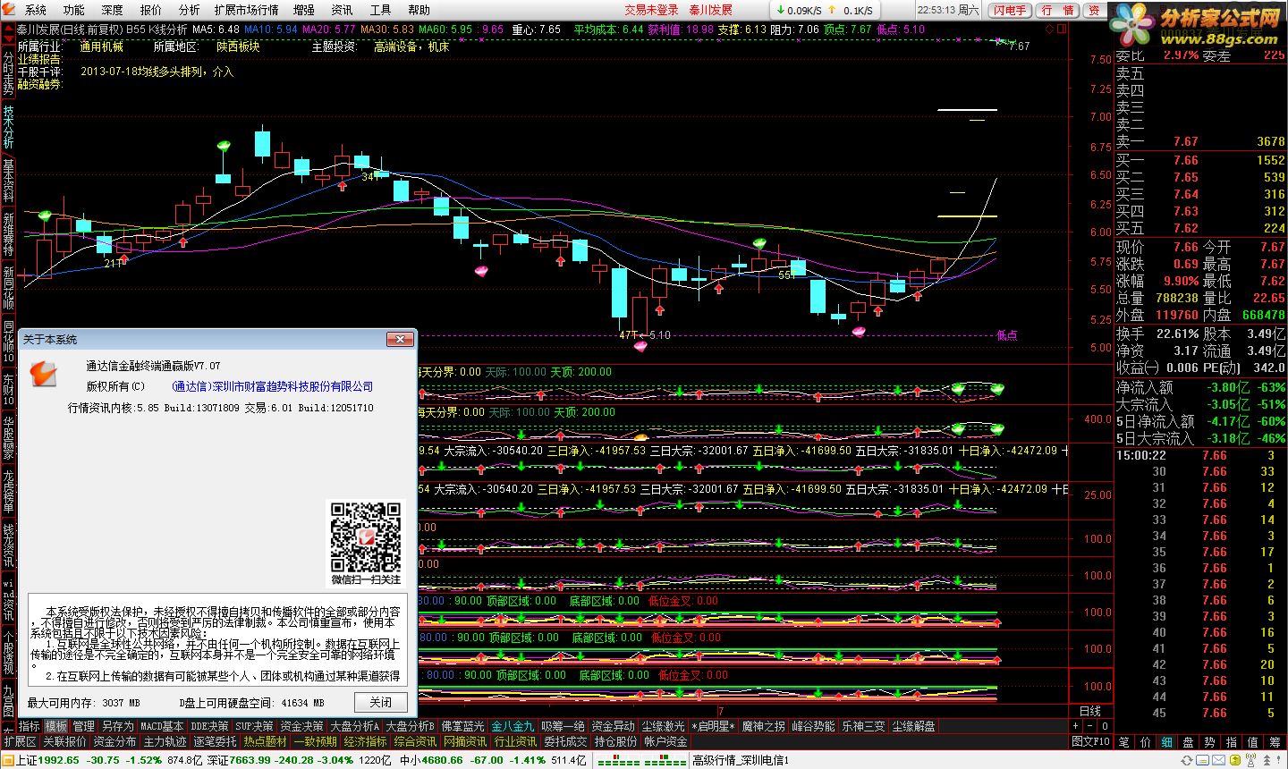The image size is (1288, 769).
Task: Click the dialog title bar close X
Action: click(400, 339)
